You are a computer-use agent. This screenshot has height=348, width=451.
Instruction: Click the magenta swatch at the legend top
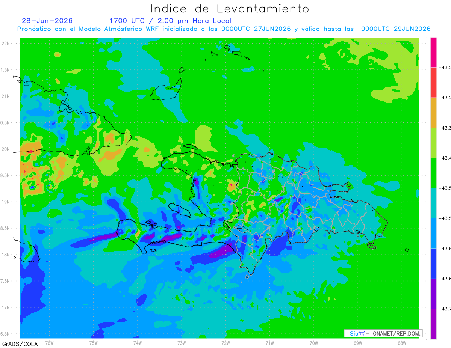433,53
